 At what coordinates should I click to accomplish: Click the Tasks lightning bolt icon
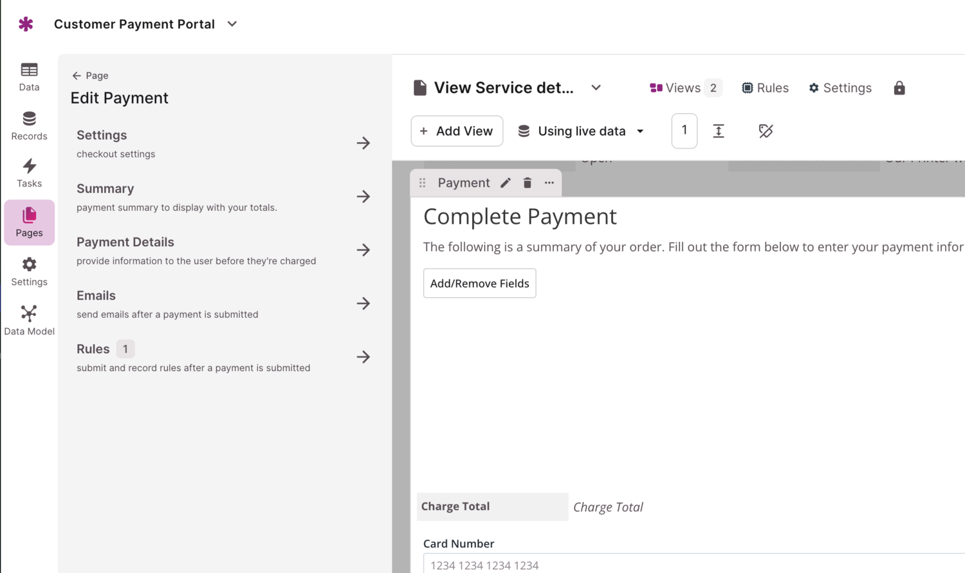pyautogui.click(x=29, y=172)
